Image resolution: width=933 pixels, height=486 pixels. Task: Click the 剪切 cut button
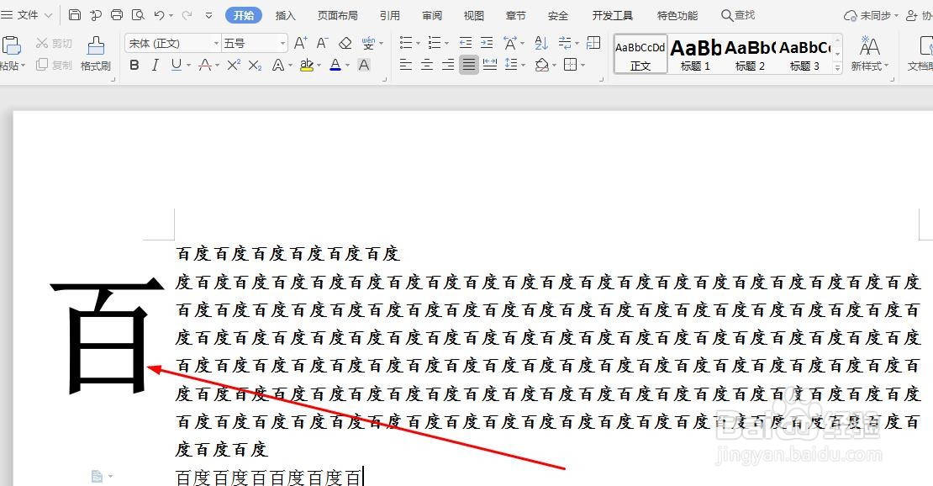(x=54, y=44)
